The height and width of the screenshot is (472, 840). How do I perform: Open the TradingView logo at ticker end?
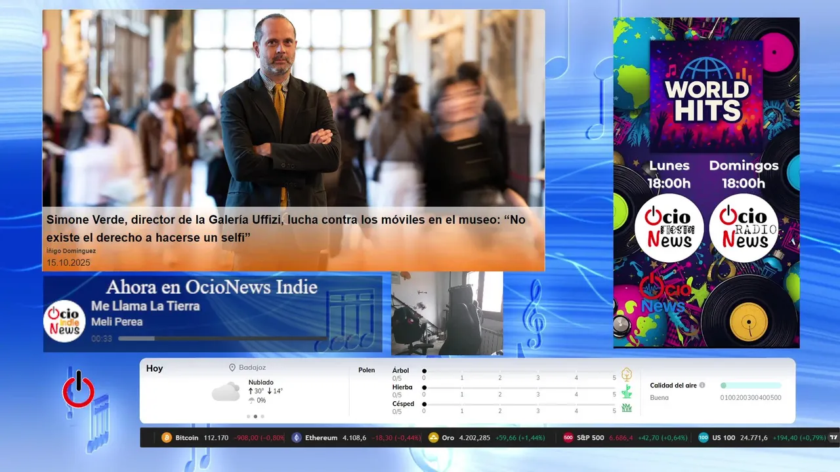tap(834, 438)
